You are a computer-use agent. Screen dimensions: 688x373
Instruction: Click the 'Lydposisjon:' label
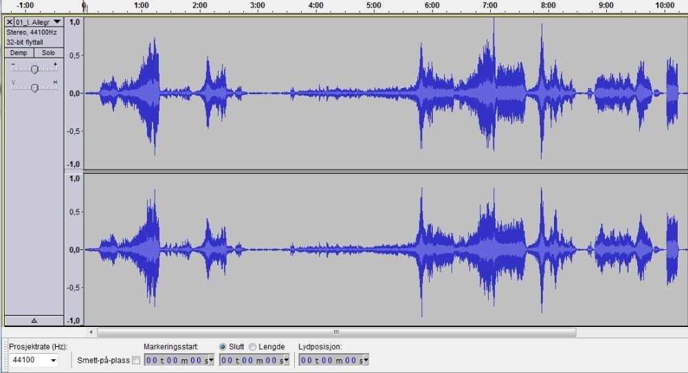point(320,347)
